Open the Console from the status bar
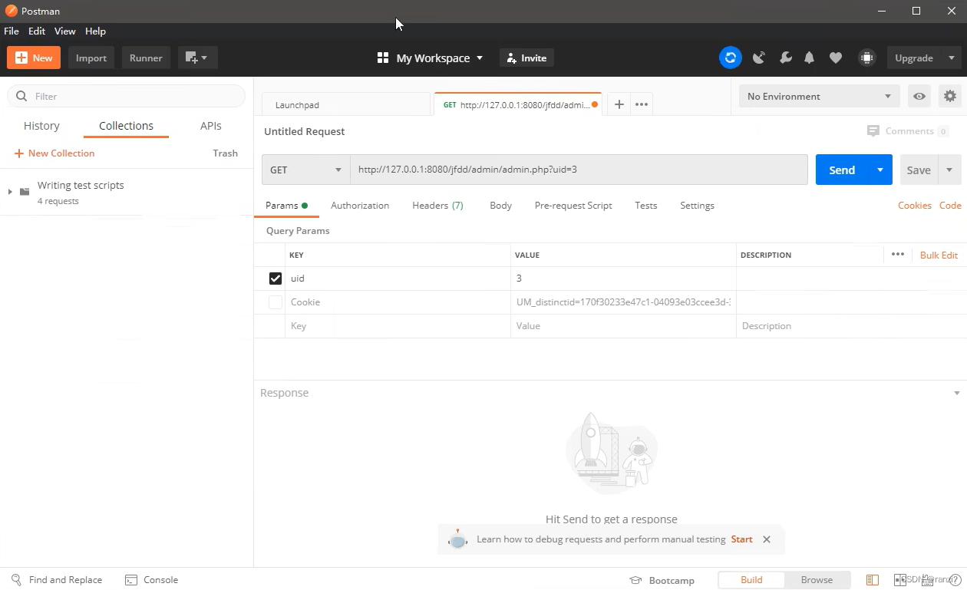 [151, 580]
